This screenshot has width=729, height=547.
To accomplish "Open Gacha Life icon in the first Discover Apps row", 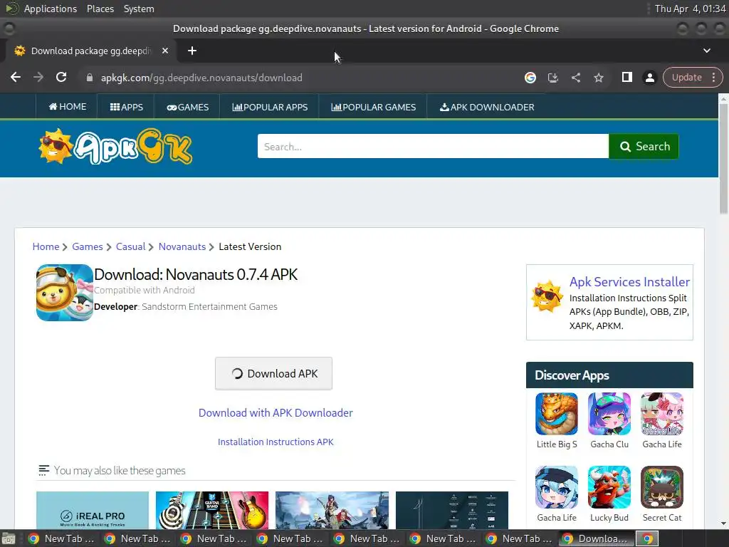I will coord(661,414).
